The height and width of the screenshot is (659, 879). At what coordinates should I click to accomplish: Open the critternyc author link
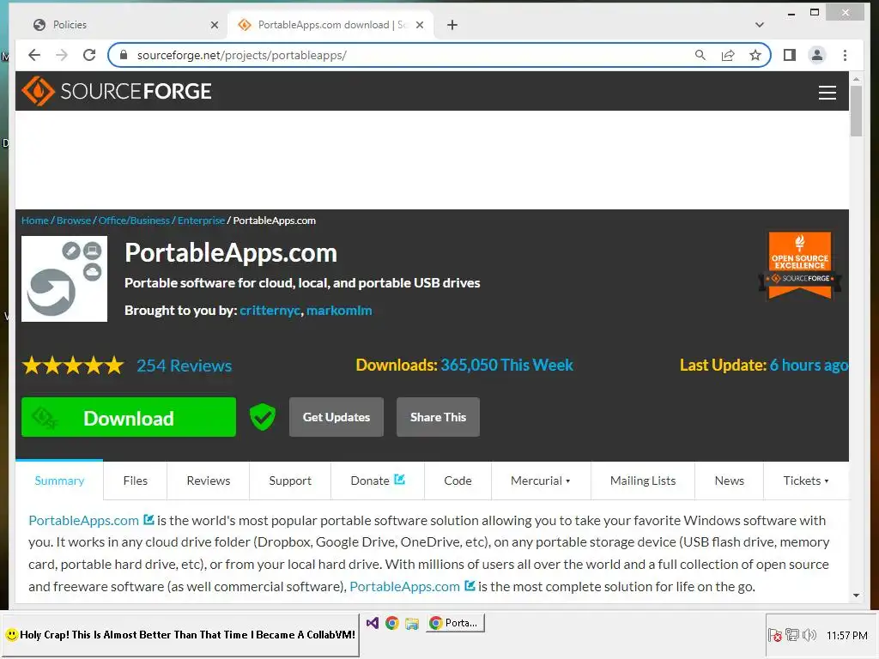tap(270, 310)
